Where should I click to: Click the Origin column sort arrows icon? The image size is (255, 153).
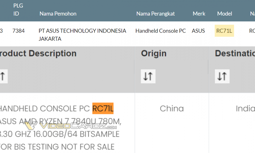click(x=148, y=76)
